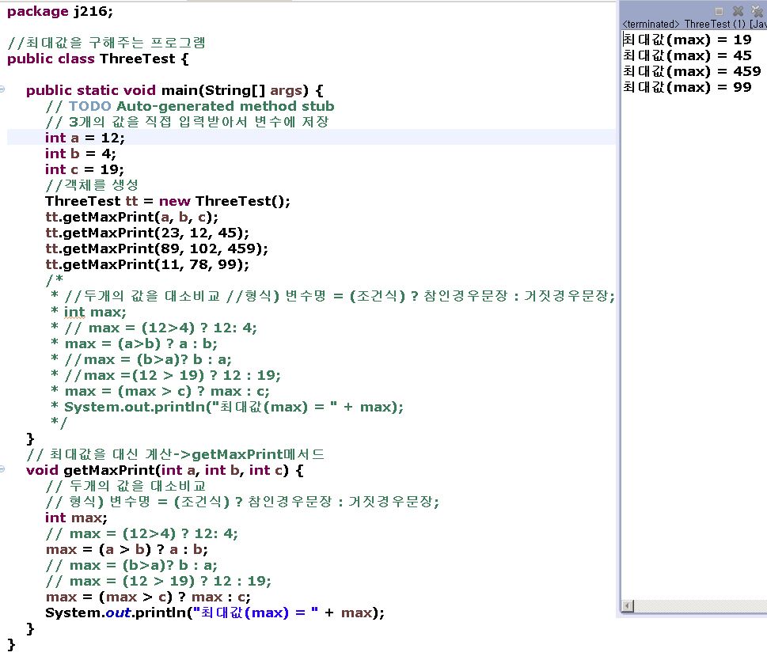Click the active 'max = (a > b) ? a : b;' line
This screenshot has width=767, height=660.
coord(127,549)
